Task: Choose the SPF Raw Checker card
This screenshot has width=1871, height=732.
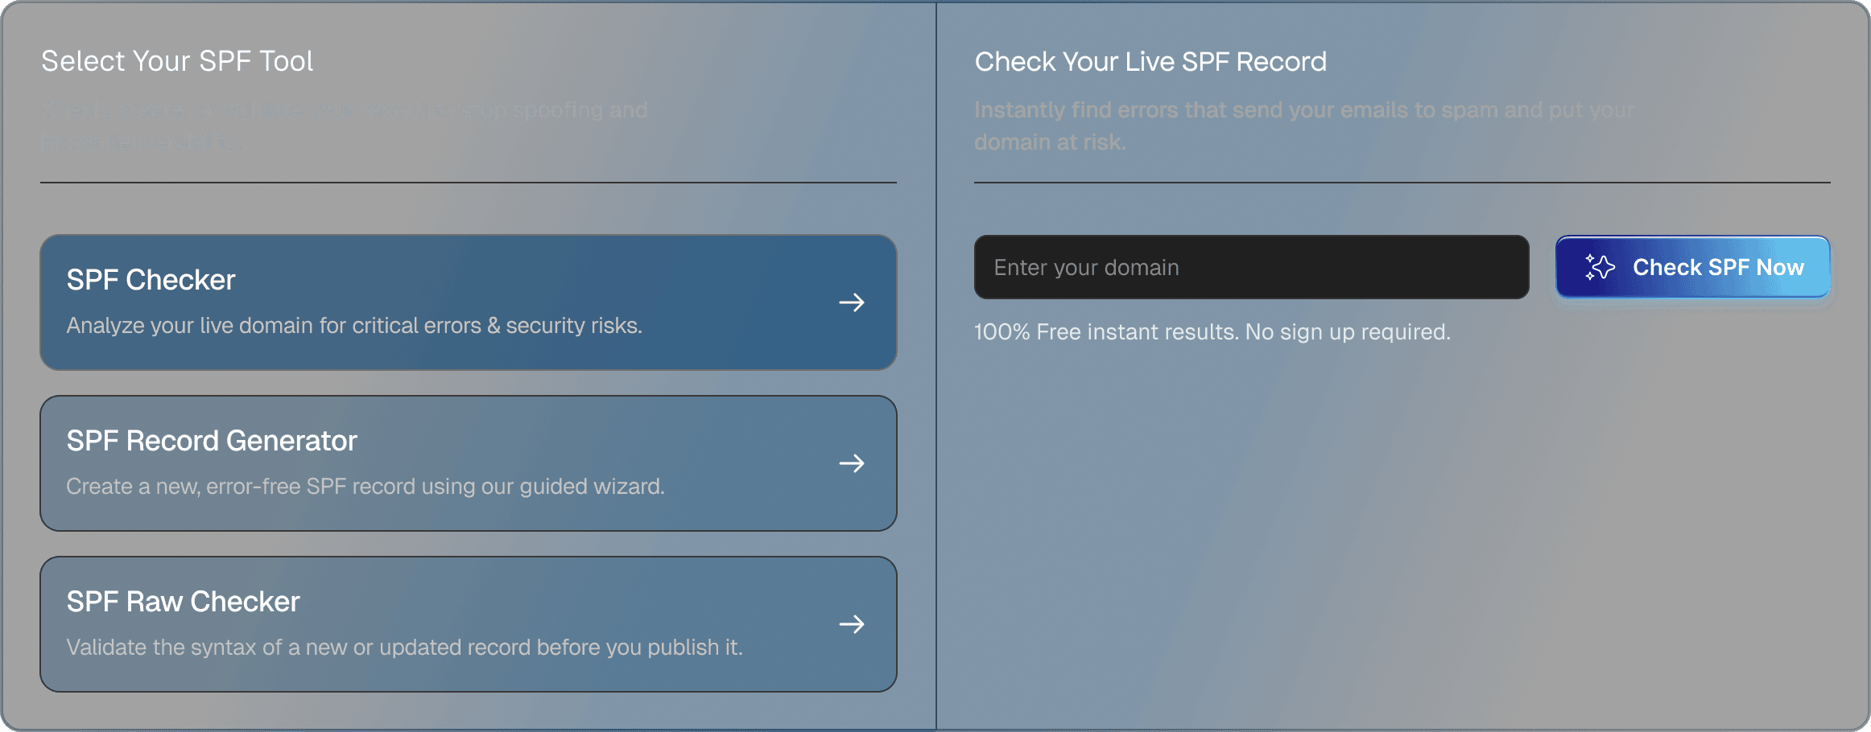Action: 469,624
